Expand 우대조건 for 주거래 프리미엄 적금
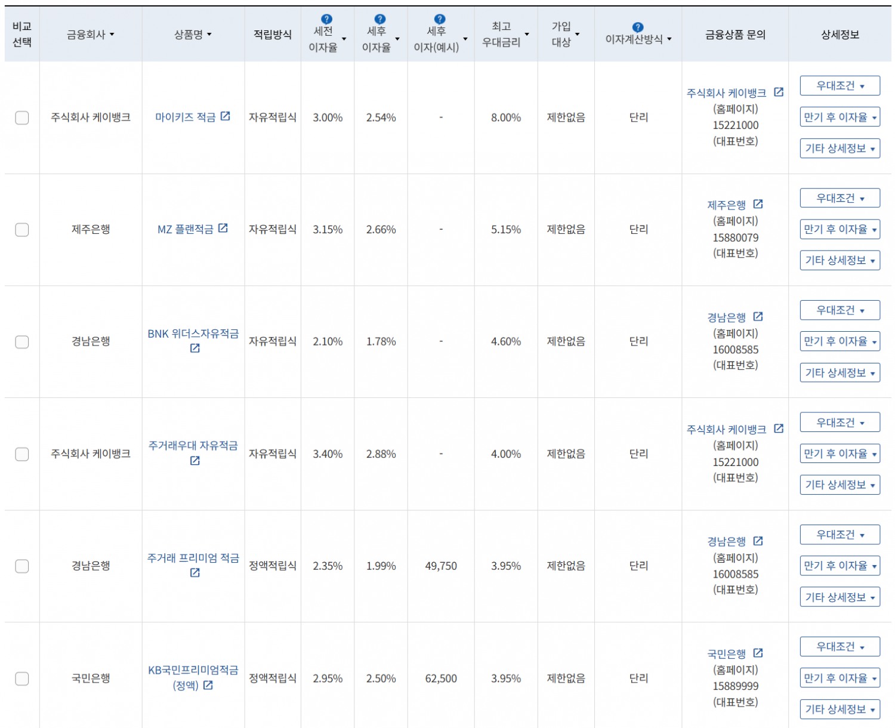The image size is (895, 728). [x=840, y=535]
